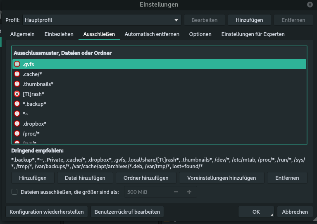The image size is (317, 224).
Task: Click the warning icon beside .dropbox*
Action: (17, 124)
